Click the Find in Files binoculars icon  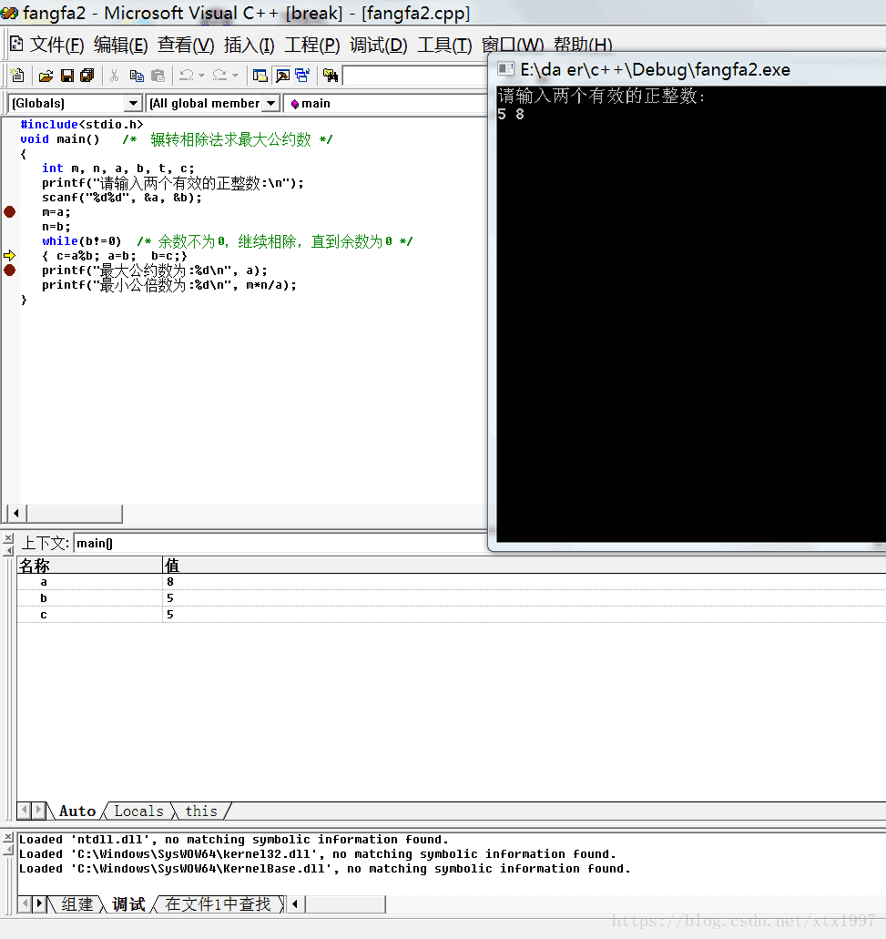coord(330,76)
